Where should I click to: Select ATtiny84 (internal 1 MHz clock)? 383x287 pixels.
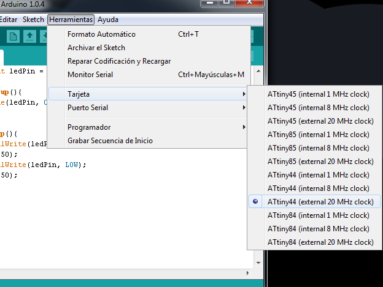pyautogui.click(x=315, y=215)
